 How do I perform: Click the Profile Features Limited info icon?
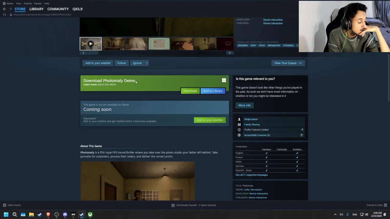239,130
